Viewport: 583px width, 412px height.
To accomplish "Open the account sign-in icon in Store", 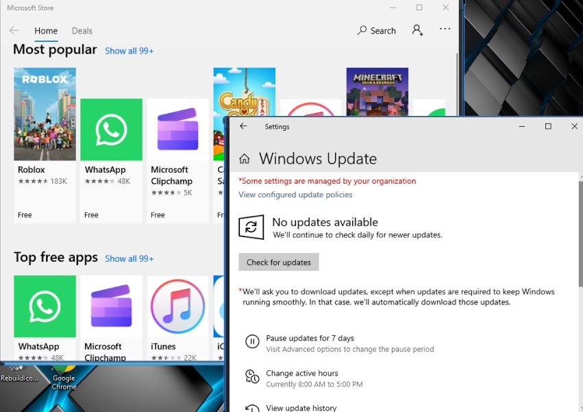I will [x=417, y=30].
